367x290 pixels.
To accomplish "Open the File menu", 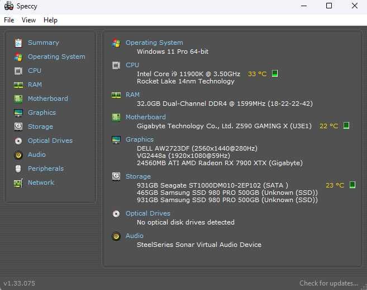I will pos(9,20).
